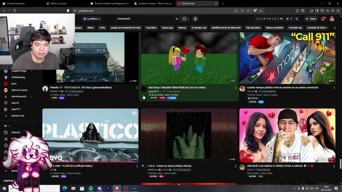
Task: Clear the YouTube search with the X icon
Action: coord(177,19)
